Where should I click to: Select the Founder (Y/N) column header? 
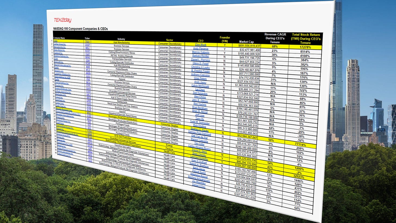click(x=225, y=39)
